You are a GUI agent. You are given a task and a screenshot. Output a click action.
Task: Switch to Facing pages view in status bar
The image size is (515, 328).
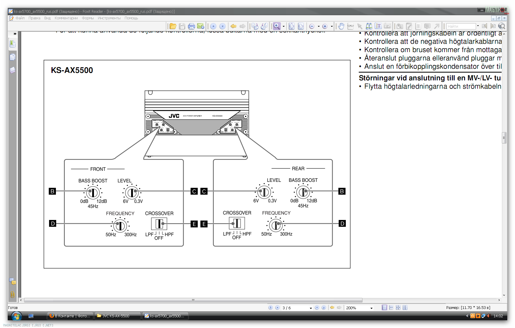coord(405,307)
